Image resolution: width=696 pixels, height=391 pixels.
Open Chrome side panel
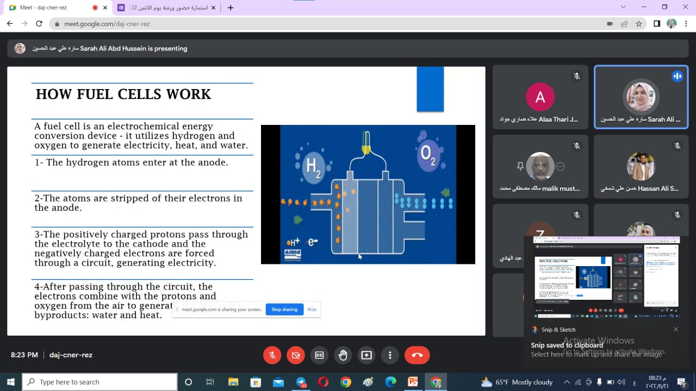(657, 24)
